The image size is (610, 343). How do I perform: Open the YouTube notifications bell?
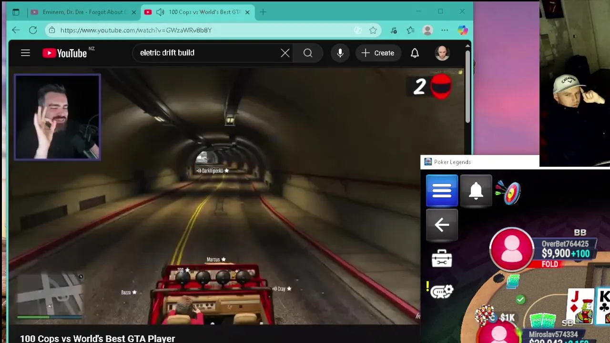pyautogui.click(x=415, y=53)
